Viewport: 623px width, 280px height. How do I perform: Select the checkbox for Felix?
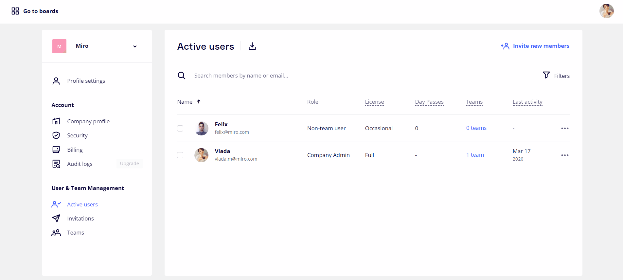180,128
